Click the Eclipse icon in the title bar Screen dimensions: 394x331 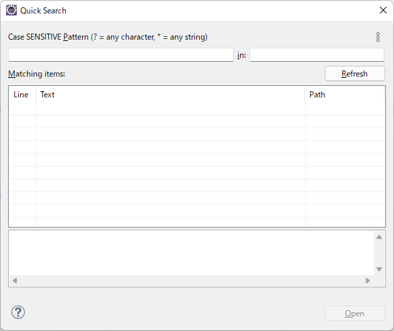pos(11,11)
